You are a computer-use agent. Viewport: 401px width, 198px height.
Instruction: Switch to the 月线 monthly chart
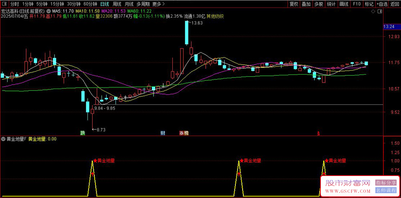click(129, 4)
